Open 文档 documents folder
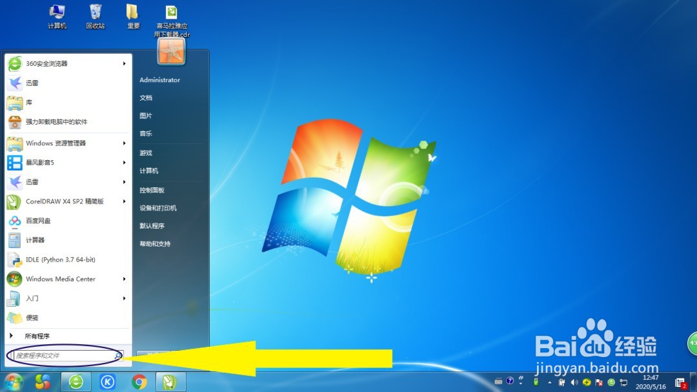This screenshot has height=392, width=697. pos(146,98)
